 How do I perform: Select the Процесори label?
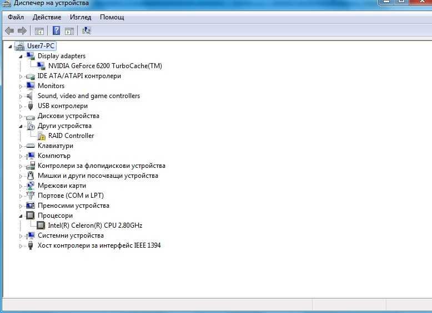(x=55, y=215)
